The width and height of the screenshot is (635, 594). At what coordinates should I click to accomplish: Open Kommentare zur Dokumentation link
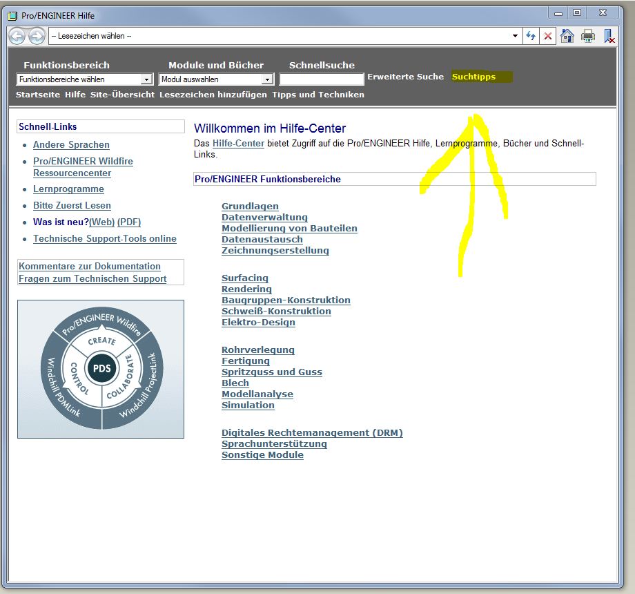[90, 266]
